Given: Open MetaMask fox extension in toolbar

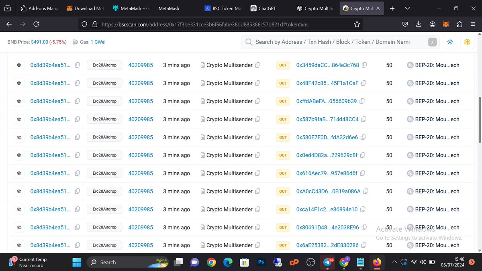Looking at the screenshot, I should pos(446,24).
